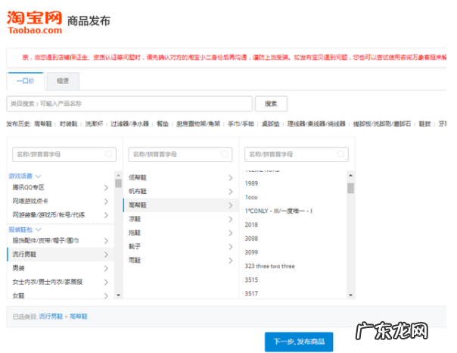Screen dimensions: 457x353
Task: Choose brand 3088 in the third column
Action: 251,239
